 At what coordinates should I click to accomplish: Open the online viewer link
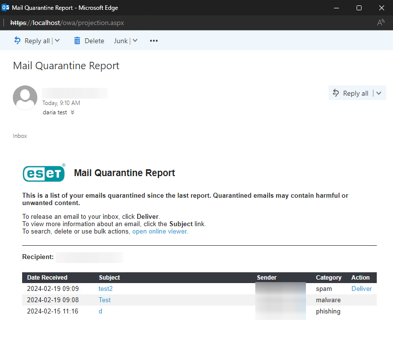(x=160, y=231)
